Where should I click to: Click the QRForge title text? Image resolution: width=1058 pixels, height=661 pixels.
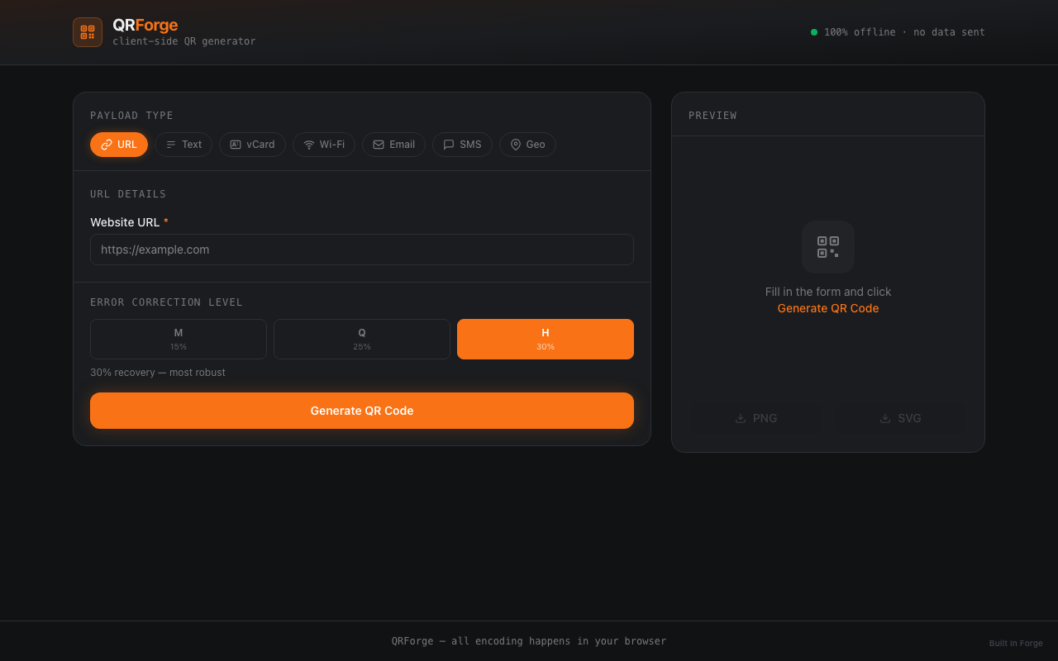pos(145,26)
